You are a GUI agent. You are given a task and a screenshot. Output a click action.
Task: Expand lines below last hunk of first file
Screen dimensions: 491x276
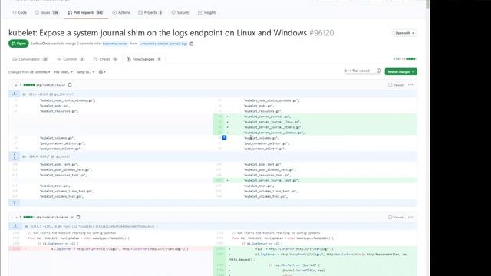(x=15, y=203)
